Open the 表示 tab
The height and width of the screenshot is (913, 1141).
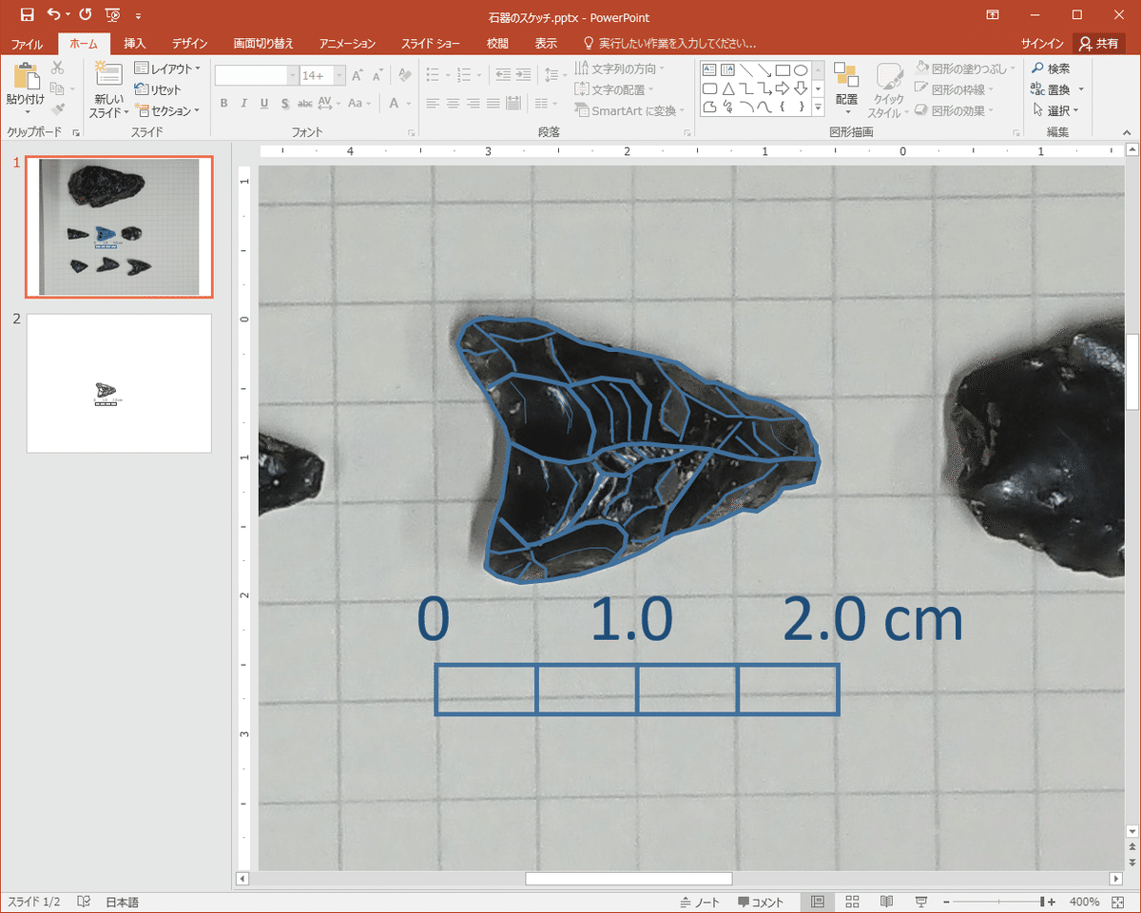[546, 44]
